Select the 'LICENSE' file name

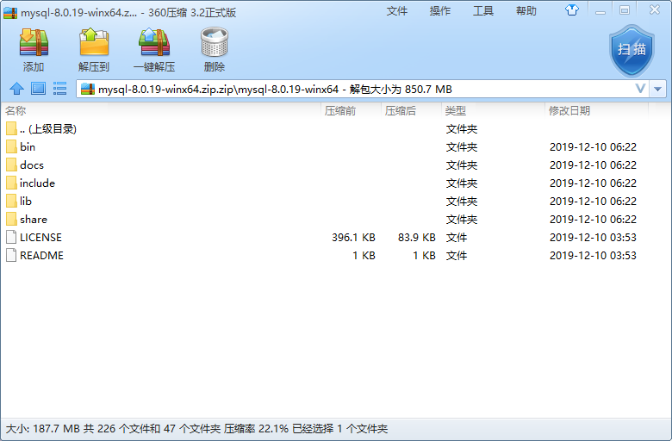point(40,238)
